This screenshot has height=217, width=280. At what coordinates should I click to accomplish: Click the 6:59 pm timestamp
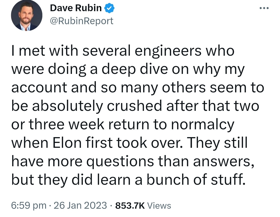(x=29, y=206)
